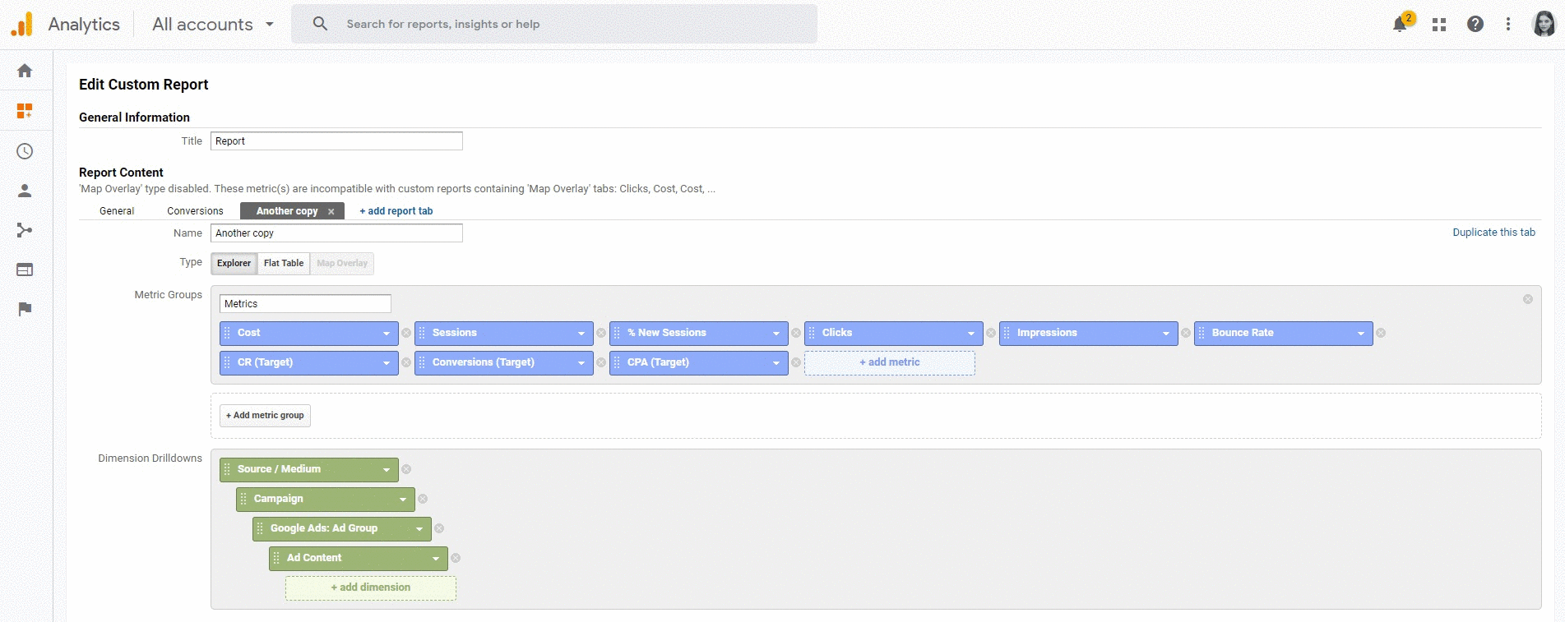Open Conversions flag icon in sidebar
The image size is (1565, 622).
25,309
